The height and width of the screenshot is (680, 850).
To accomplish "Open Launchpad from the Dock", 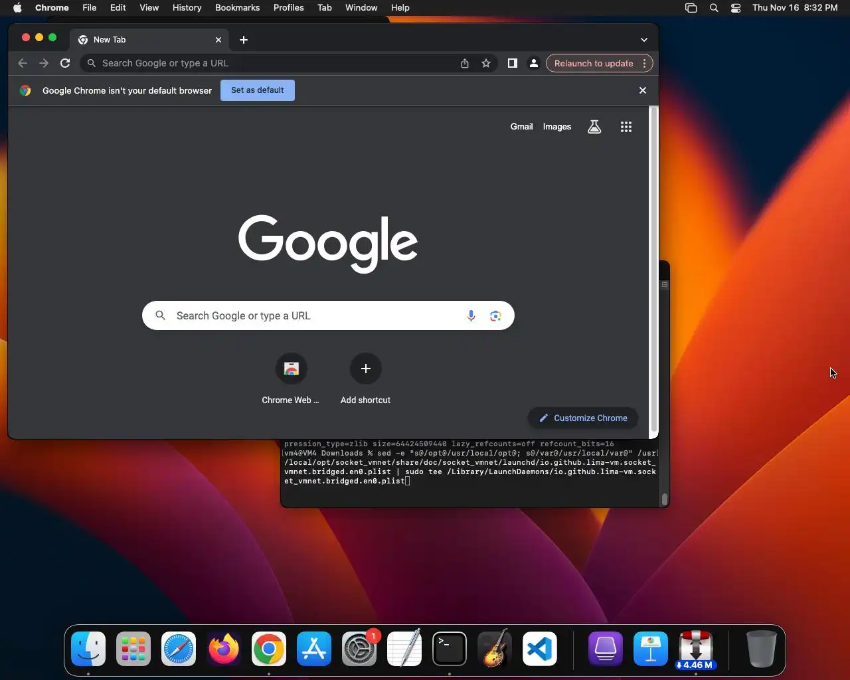I will pos(133,649).
